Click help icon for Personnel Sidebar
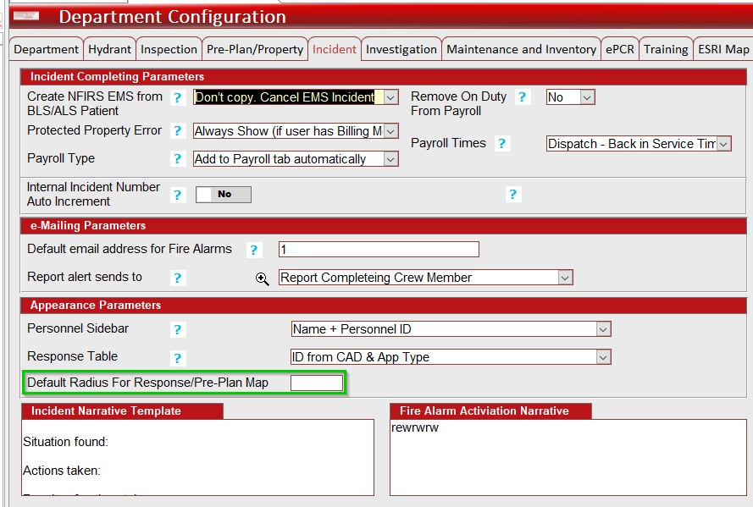Viewport: 753px width, 507px height. (178, 329)
